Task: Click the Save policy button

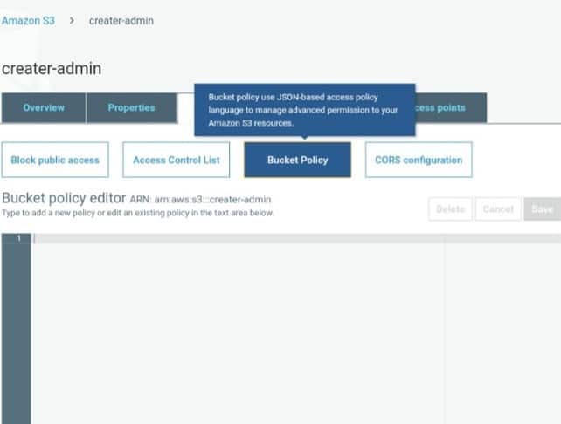Action: click(x=543, y=209)
